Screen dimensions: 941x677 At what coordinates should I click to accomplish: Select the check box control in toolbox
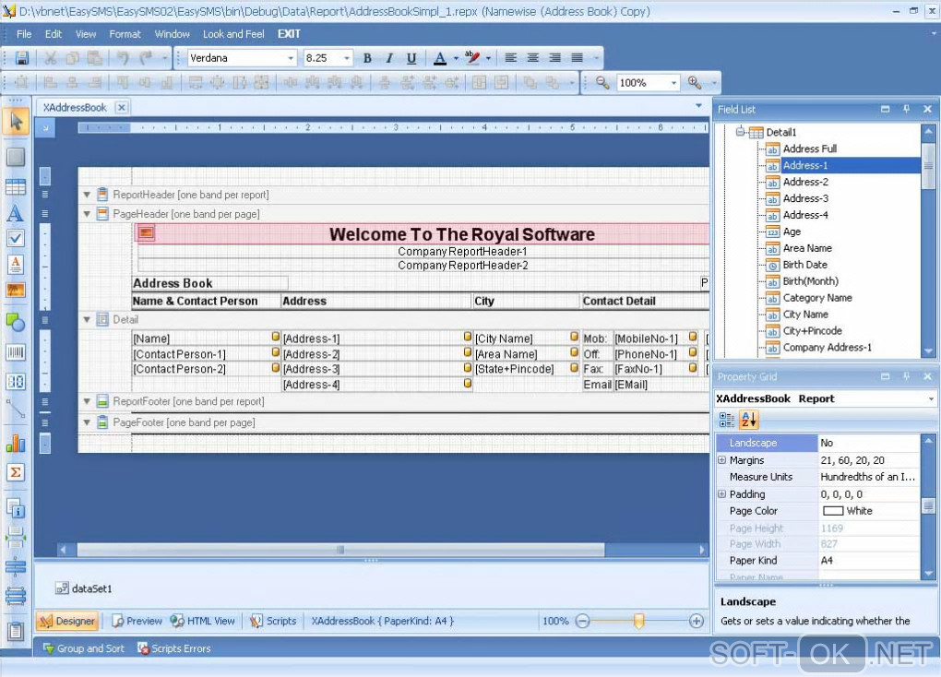pos(16,238)
